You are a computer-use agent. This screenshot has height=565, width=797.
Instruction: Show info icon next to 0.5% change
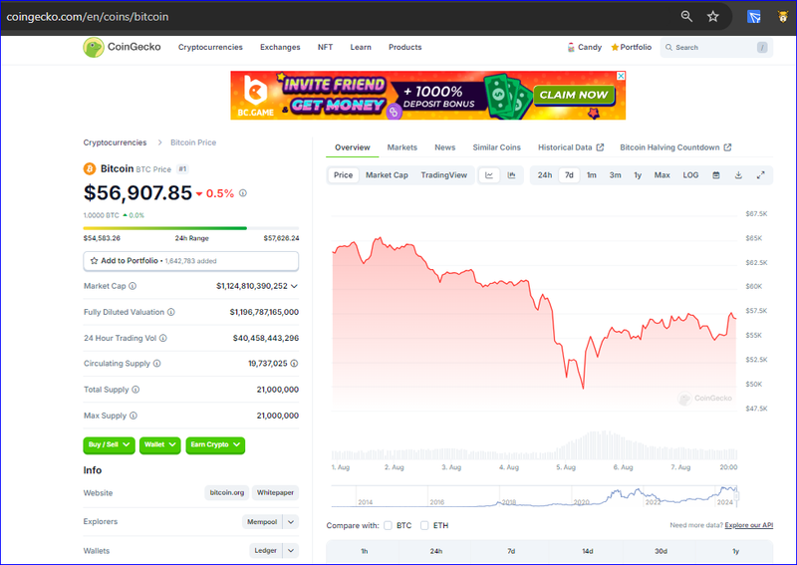pyautogui.click(x=243, y=193)
